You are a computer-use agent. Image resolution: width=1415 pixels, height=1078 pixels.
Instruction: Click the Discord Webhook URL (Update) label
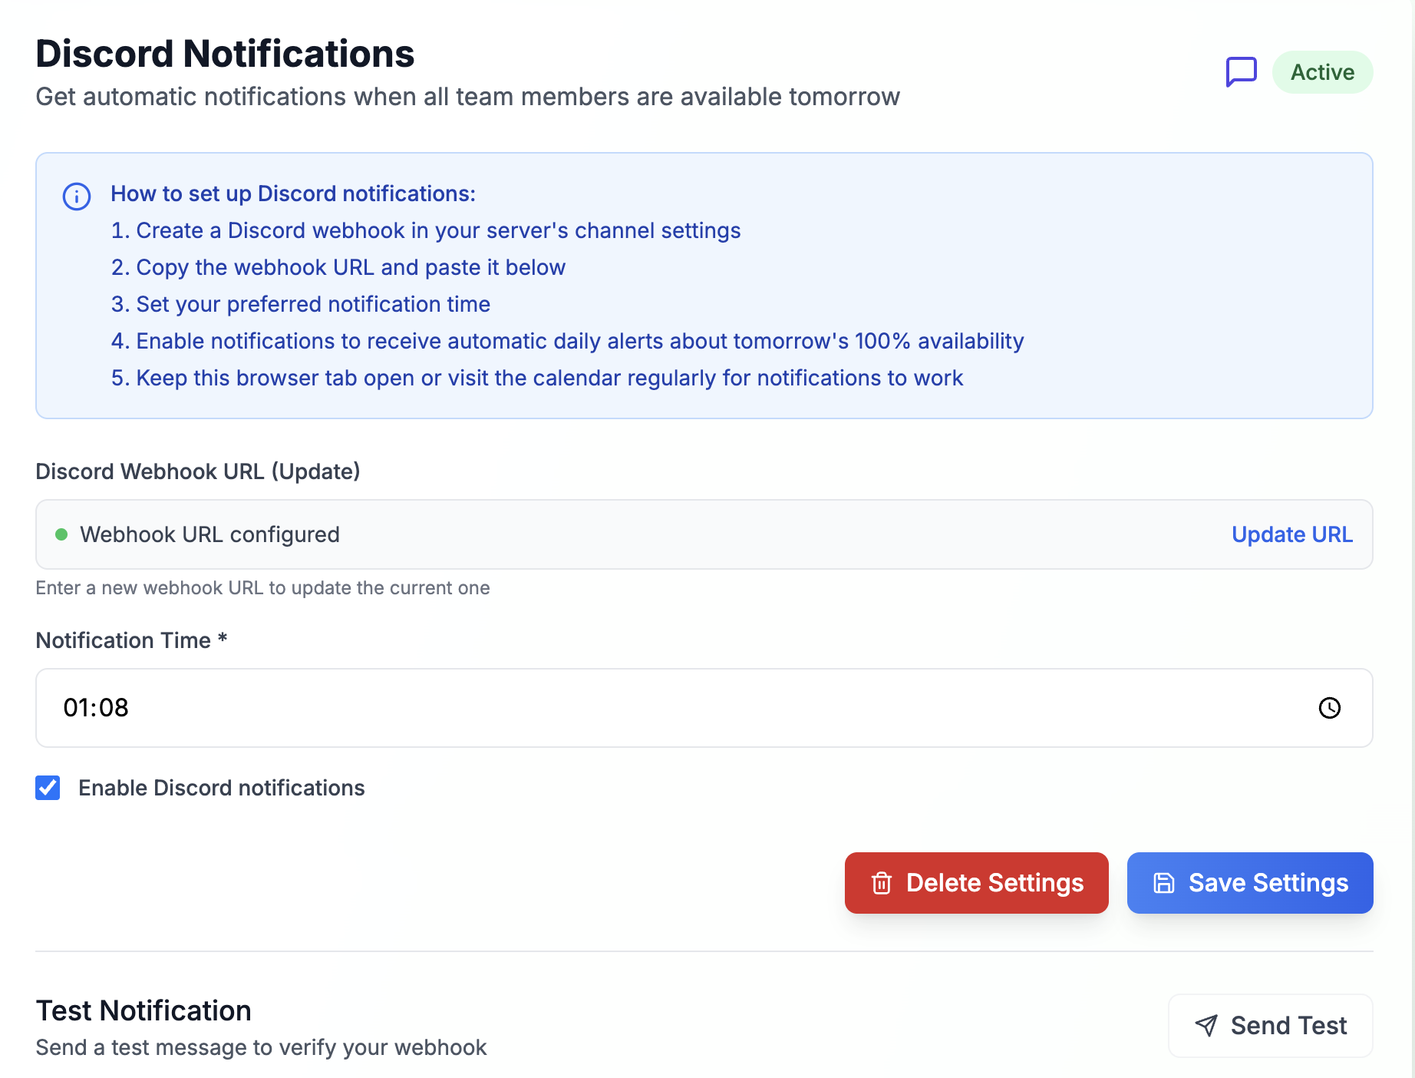197,471
